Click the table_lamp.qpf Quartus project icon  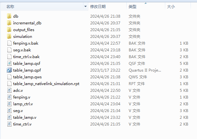coord(9,70)
